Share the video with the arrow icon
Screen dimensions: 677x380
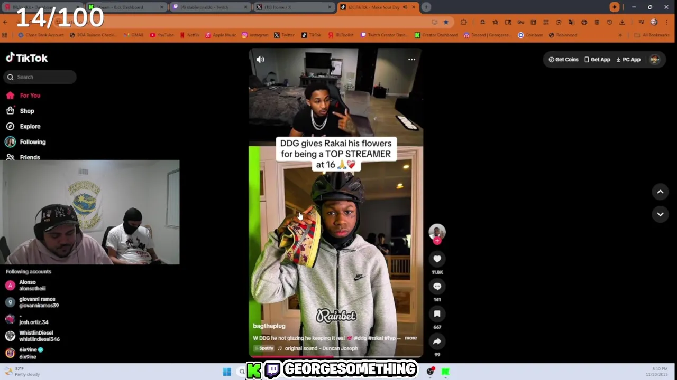coord(437,341)
